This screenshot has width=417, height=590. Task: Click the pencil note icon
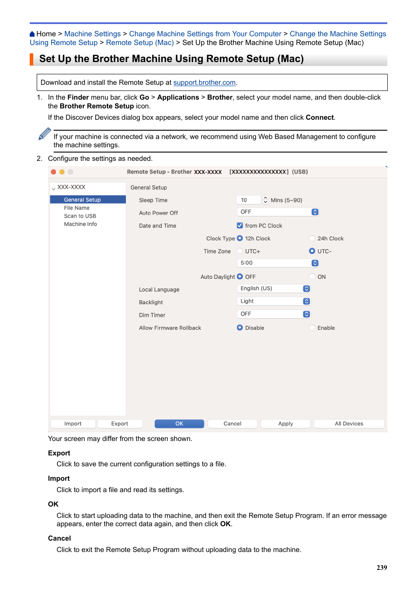45,134
